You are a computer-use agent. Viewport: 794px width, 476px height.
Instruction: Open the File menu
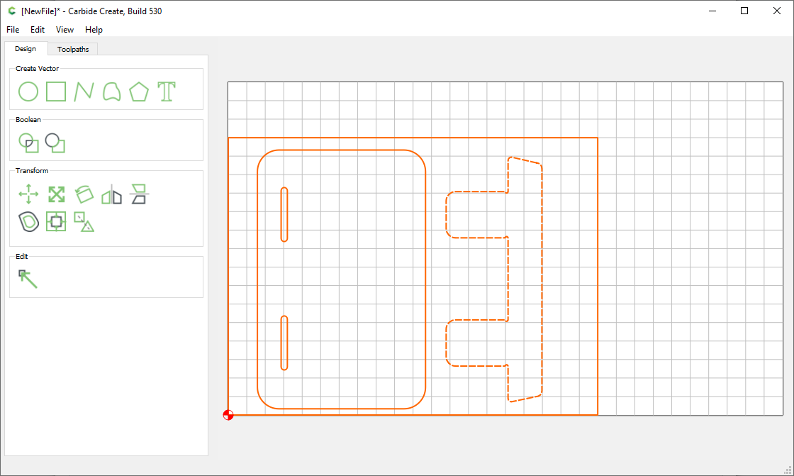pyautogui.click(x=12, y=29)
